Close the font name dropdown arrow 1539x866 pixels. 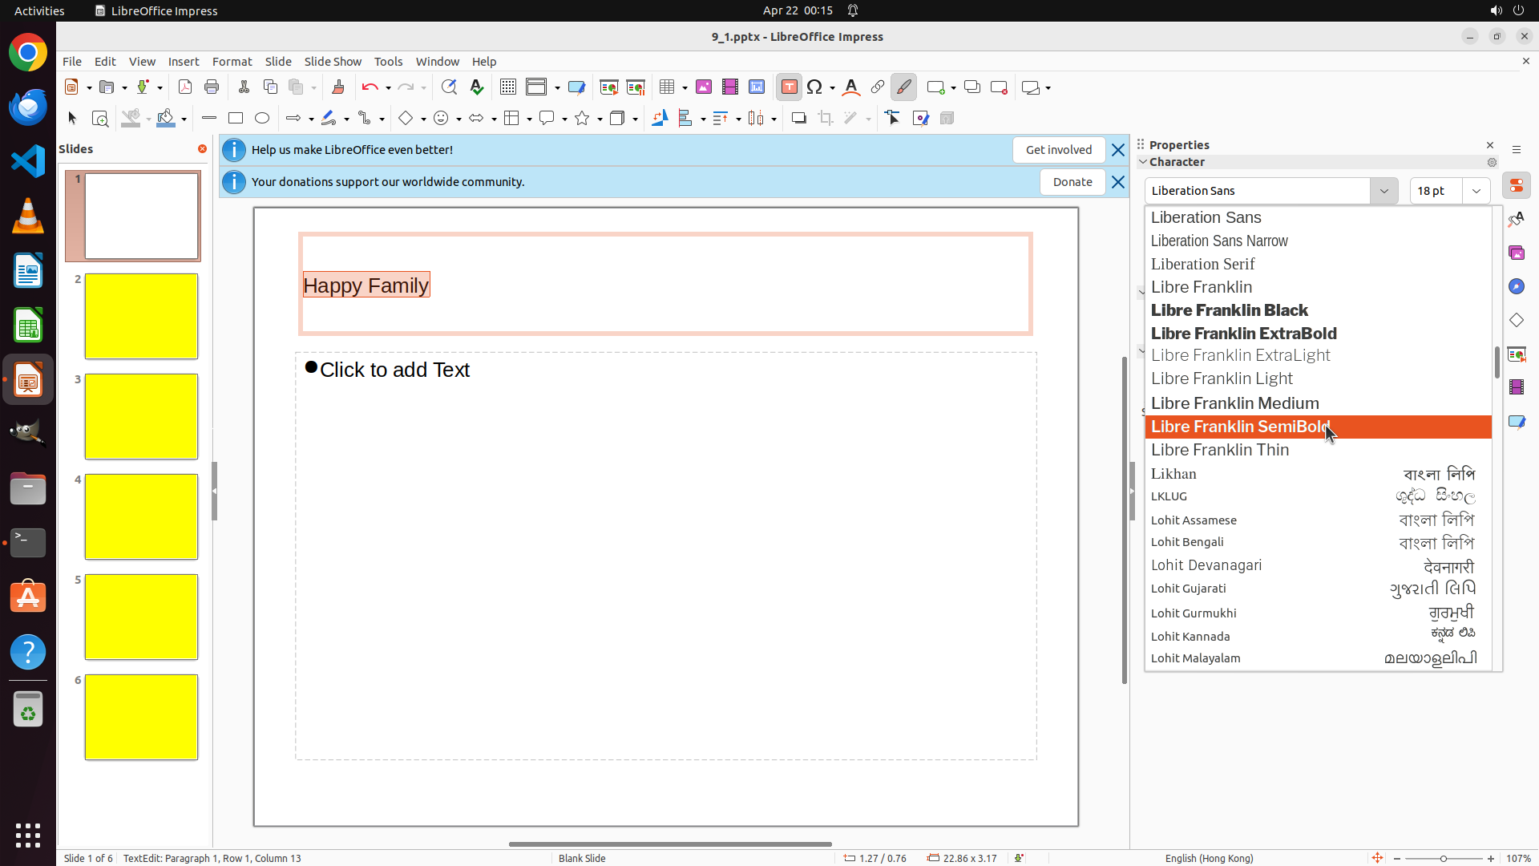click(1383, 191)
